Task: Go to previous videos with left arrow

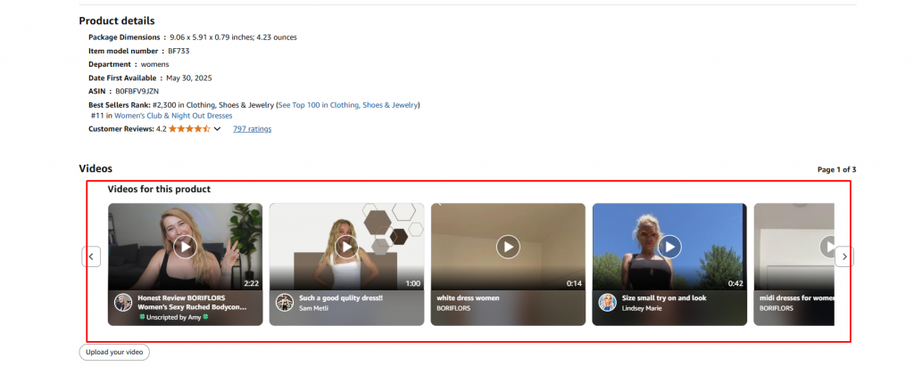Action: click(x=91, y=256)
